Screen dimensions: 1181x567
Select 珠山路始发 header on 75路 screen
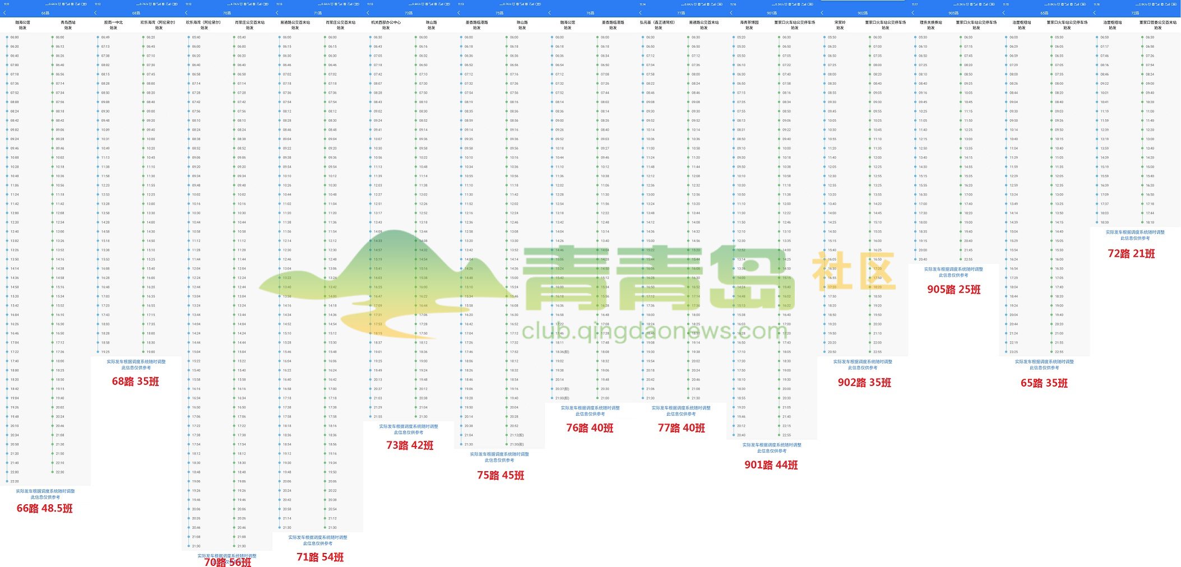(x=522, y=25)
